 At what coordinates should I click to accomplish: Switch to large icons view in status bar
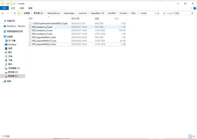click(194, 135)
